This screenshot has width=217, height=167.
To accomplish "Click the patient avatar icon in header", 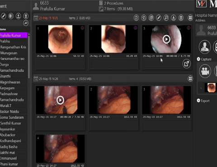I will (x=36, y=6).
